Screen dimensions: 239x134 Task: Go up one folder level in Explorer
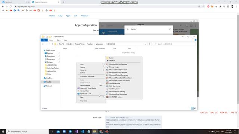[52, 44]
